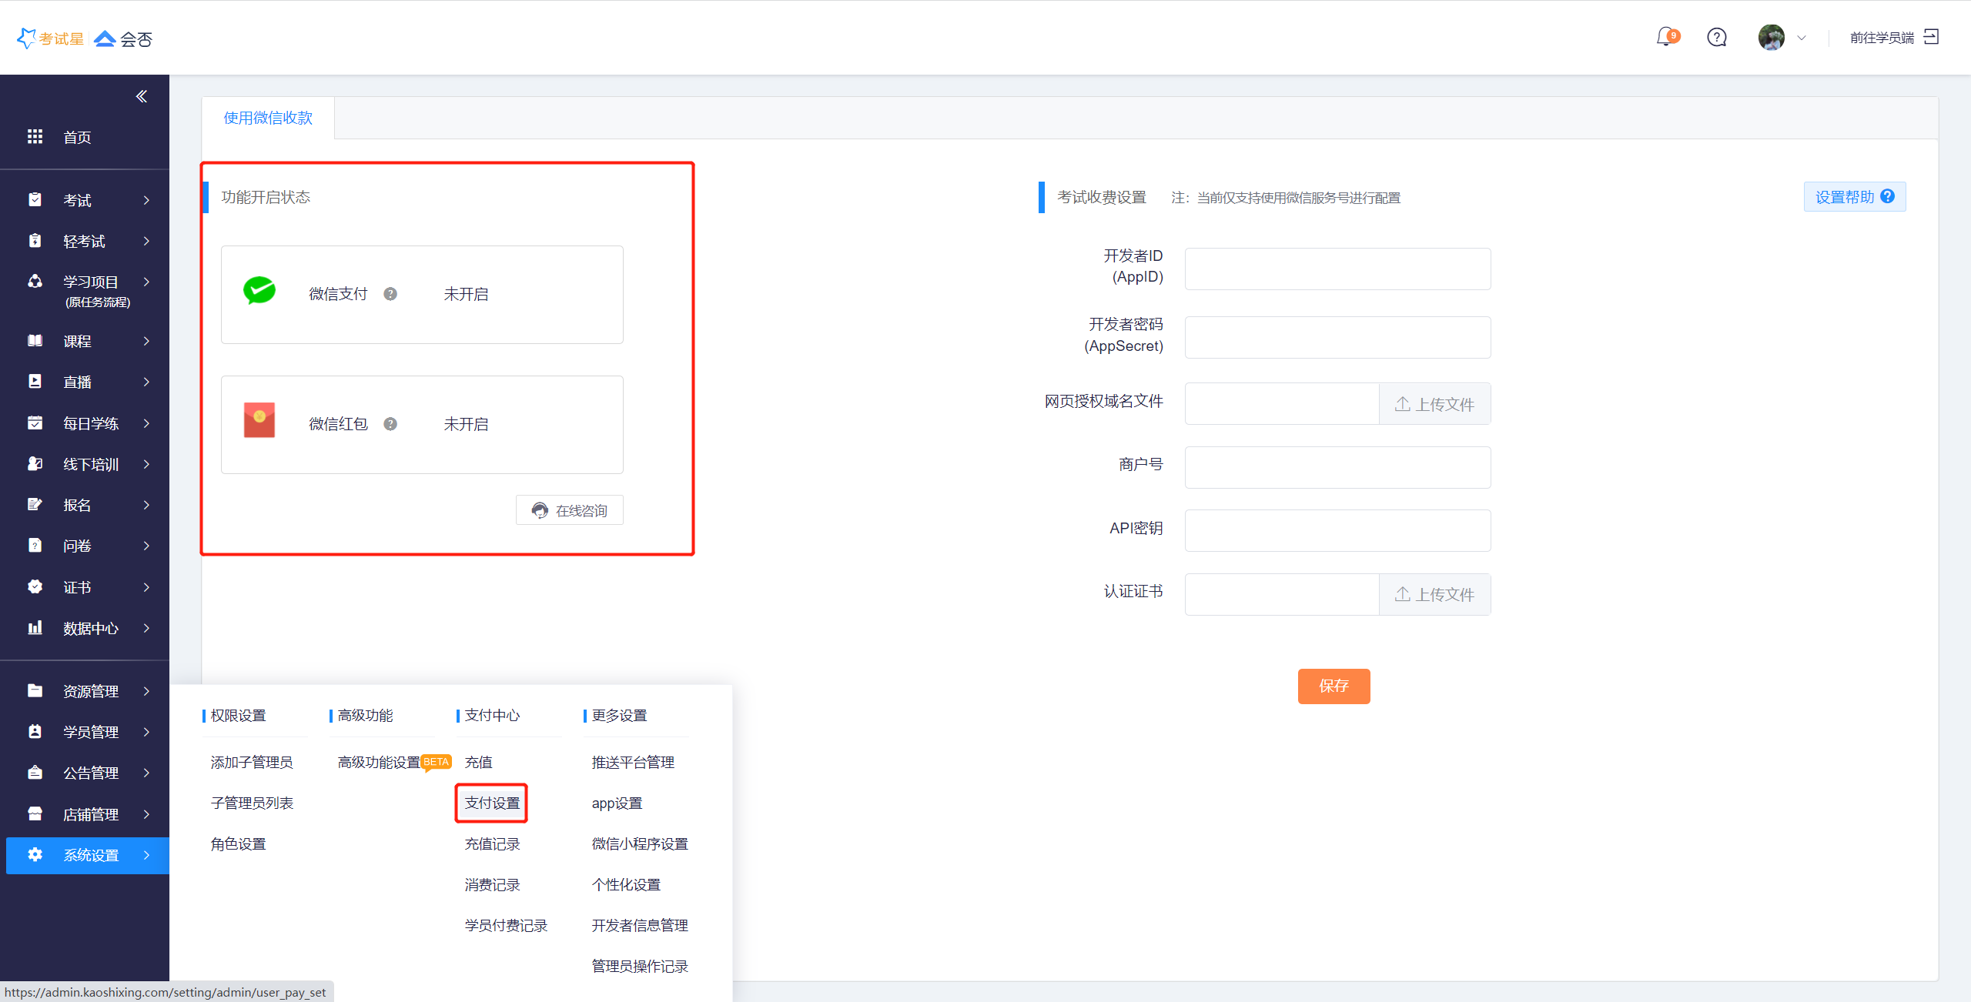This screenshot has width=1971, height=1002.
Task: Click the WeChat red packet help icon
Action: click(390, 424)
